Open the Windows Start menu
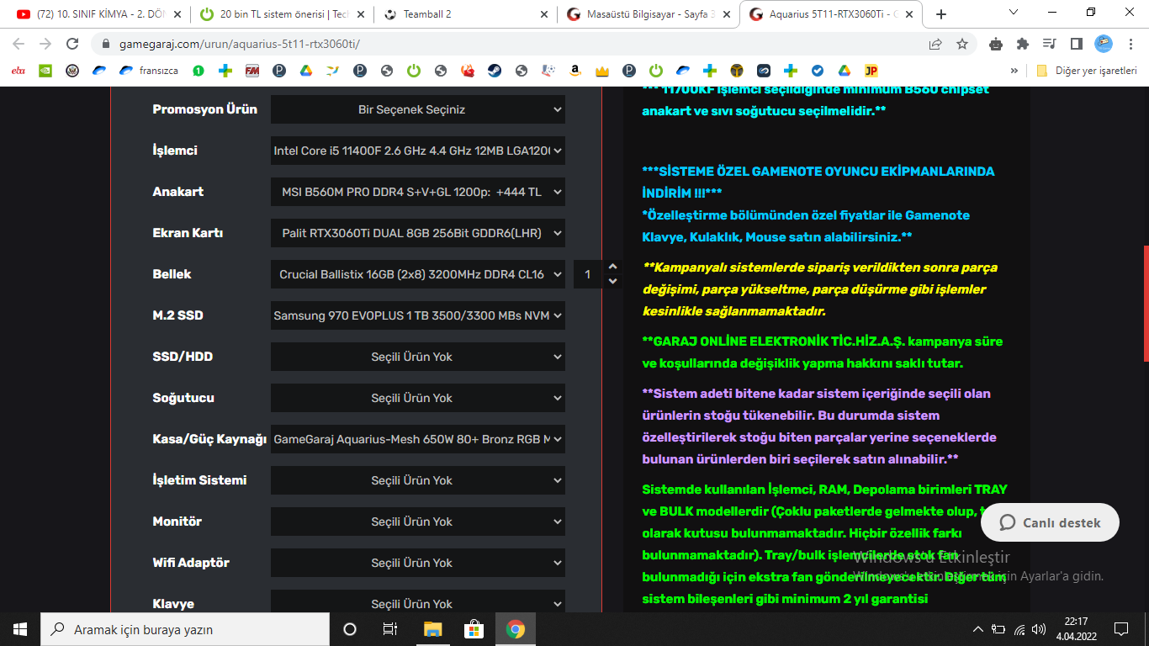 point(20,629)
